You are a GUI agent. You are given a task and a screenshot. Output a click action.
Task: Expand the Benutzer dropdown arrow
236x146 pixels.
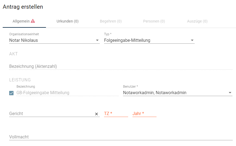pos(230,93)
